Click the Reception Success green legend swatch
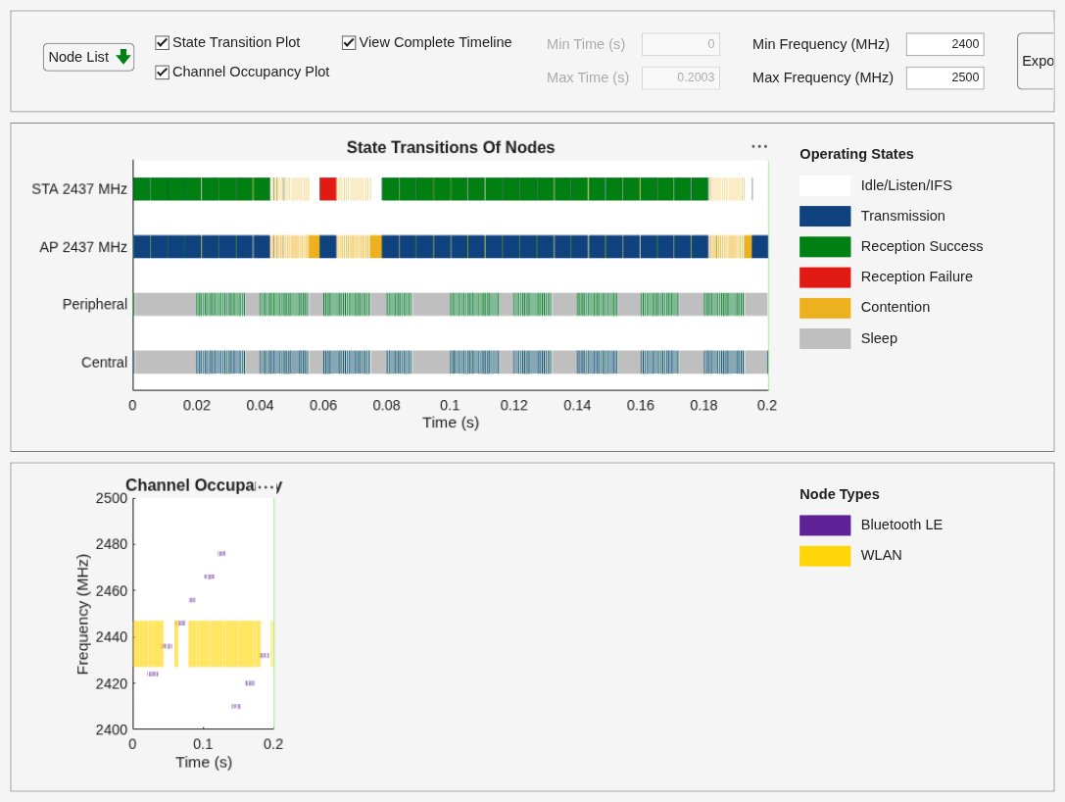The height and width of the screenshot is (802, 1065). coord(825,247)
